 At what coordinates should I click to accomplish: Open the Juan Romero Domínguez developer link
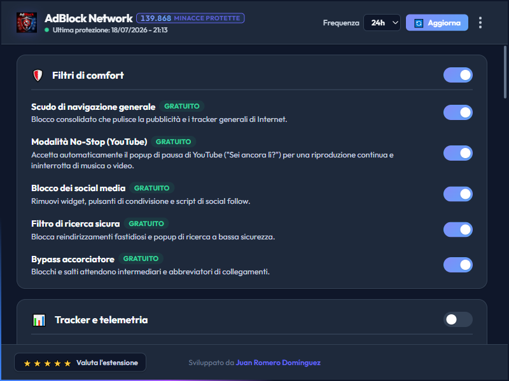[x=278, y=363]
